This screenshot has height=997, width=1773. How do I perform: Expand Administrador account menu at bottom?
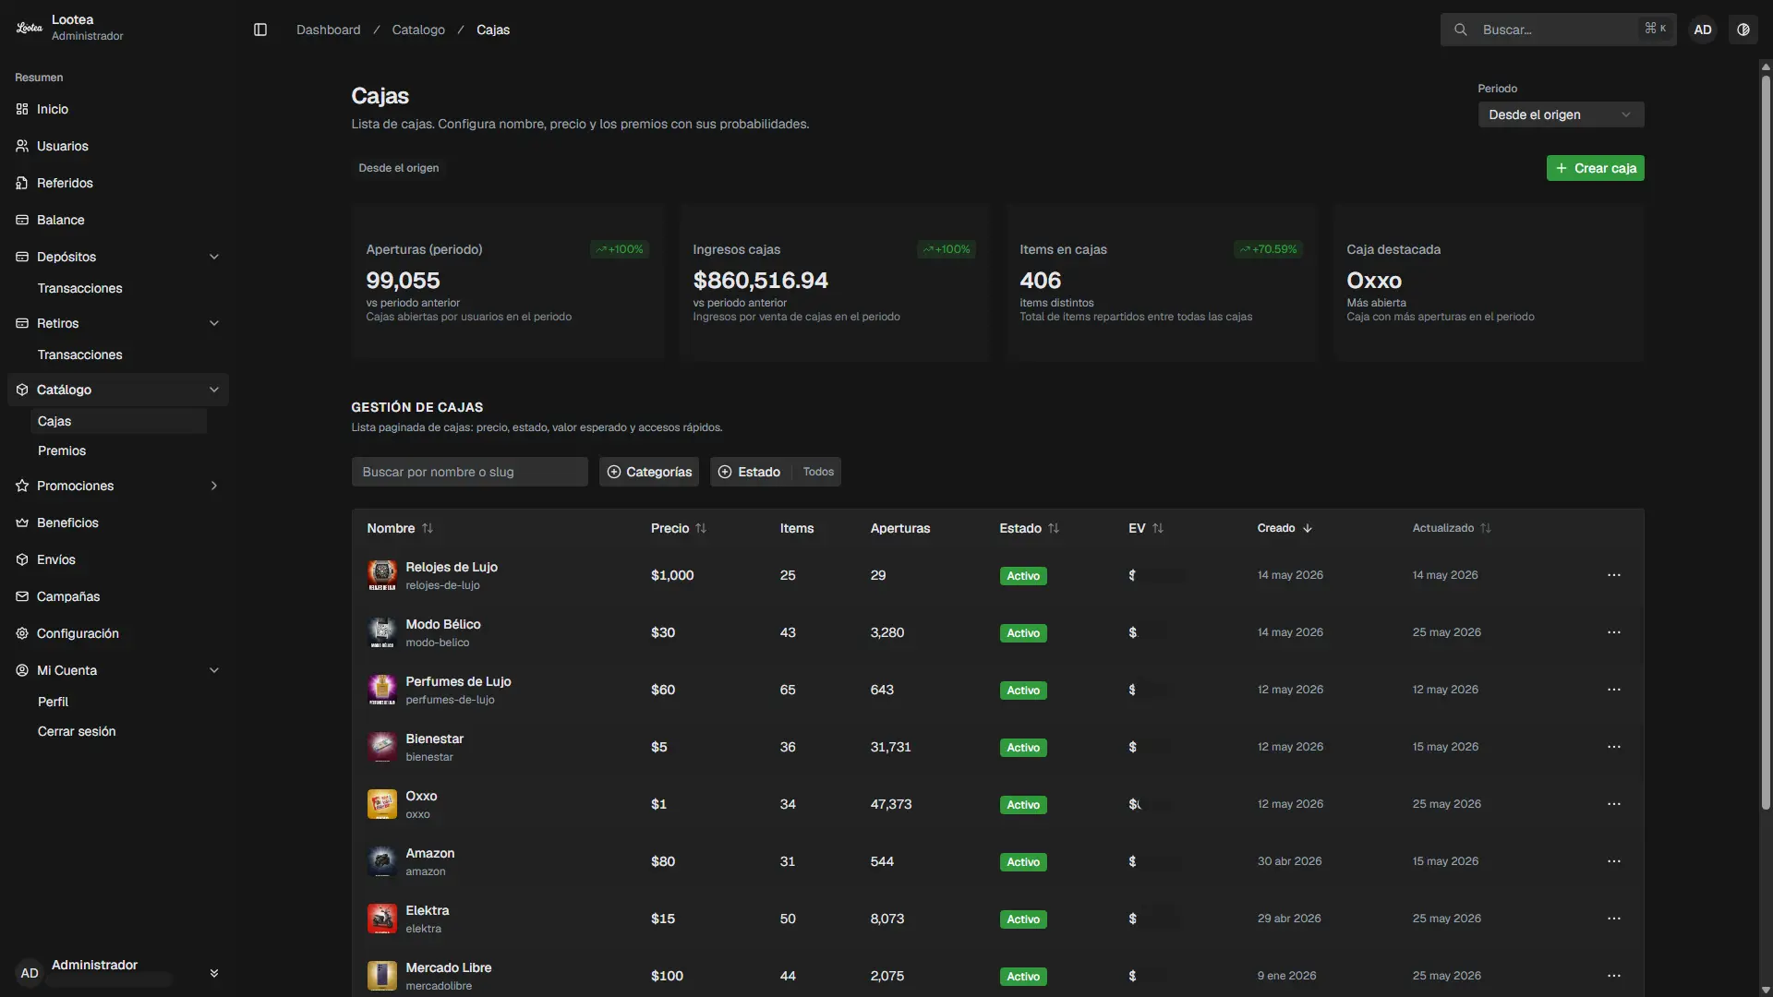click(214, 973)
